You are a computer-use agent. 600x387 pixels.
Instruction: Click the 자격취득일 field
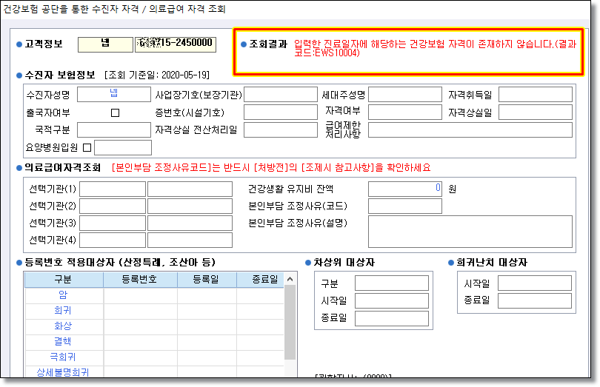pos(535,95)
